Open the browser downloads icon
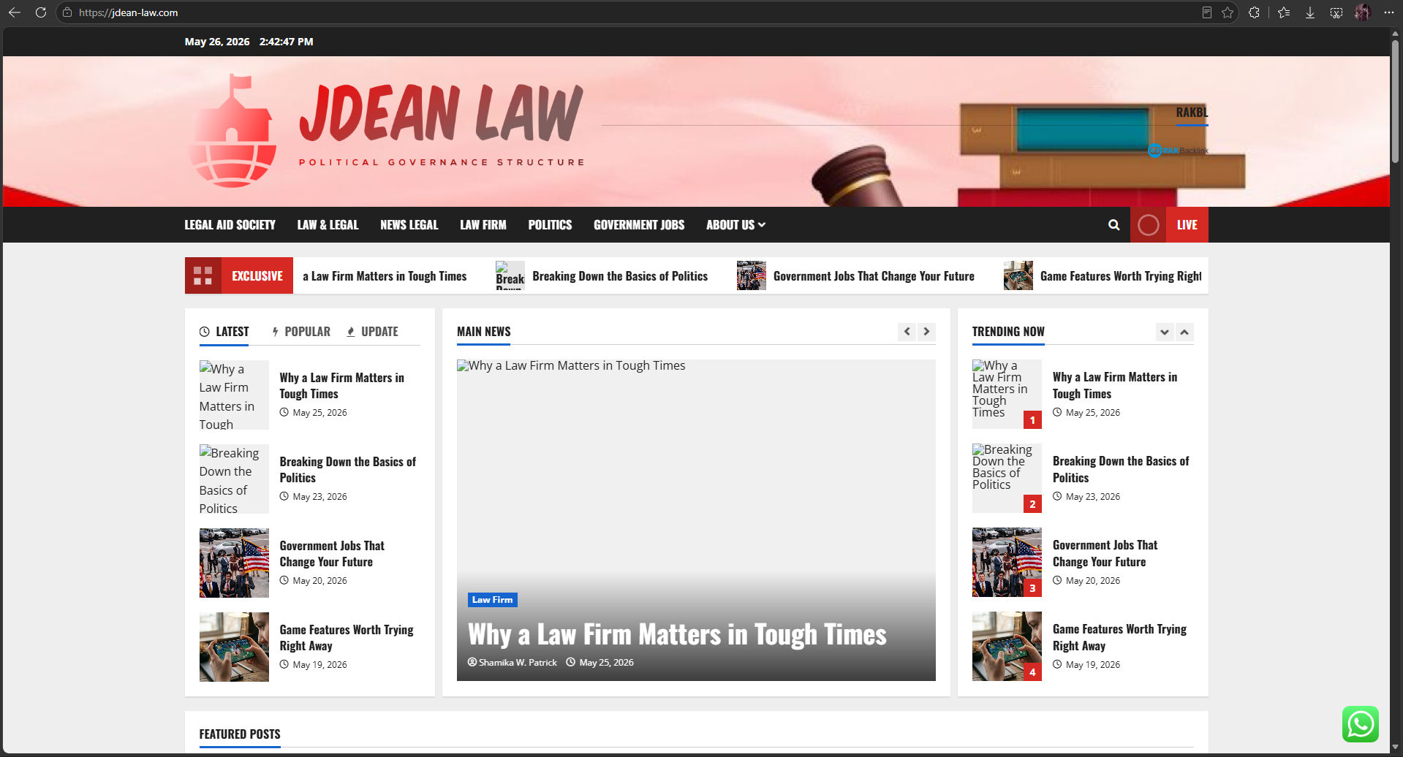This screenshot has height=757, width=1403. [x=1310, y=12]
